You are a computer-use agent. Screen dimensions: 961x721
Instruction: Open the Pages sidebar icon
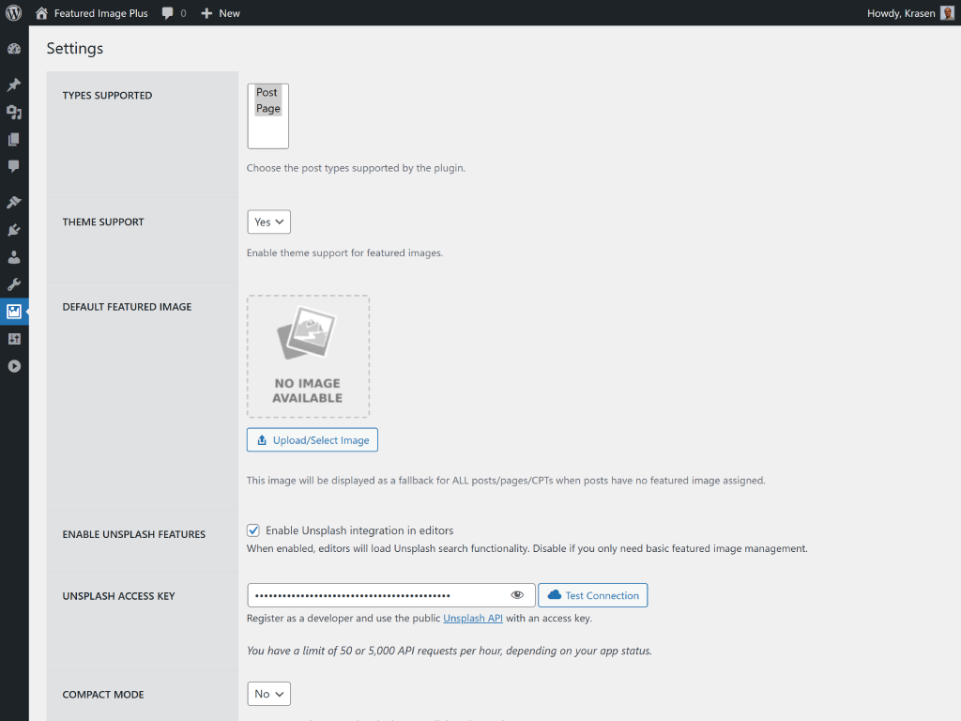14,139
